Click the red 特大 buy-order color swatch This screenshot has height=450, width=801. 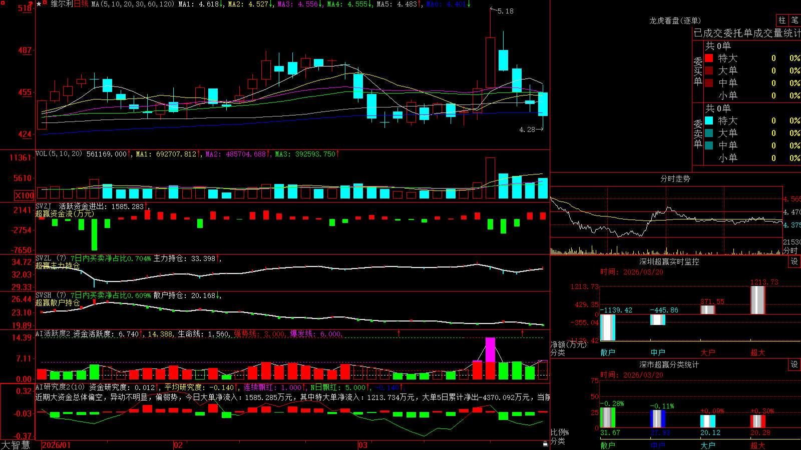709,58
